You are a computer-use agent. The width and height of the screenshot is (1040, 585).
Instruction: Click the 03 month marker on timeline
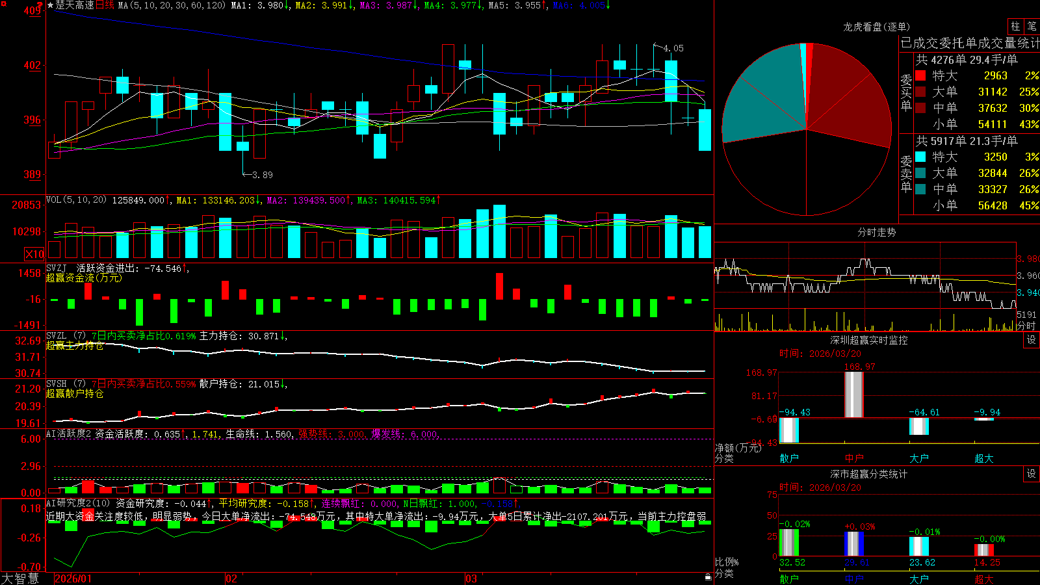tap(471, 578)
